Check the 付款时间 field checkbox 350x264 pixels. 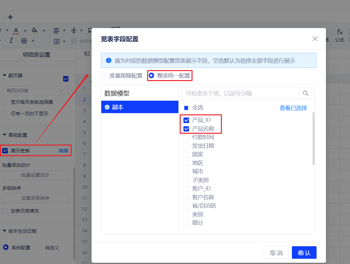[186, 137]
